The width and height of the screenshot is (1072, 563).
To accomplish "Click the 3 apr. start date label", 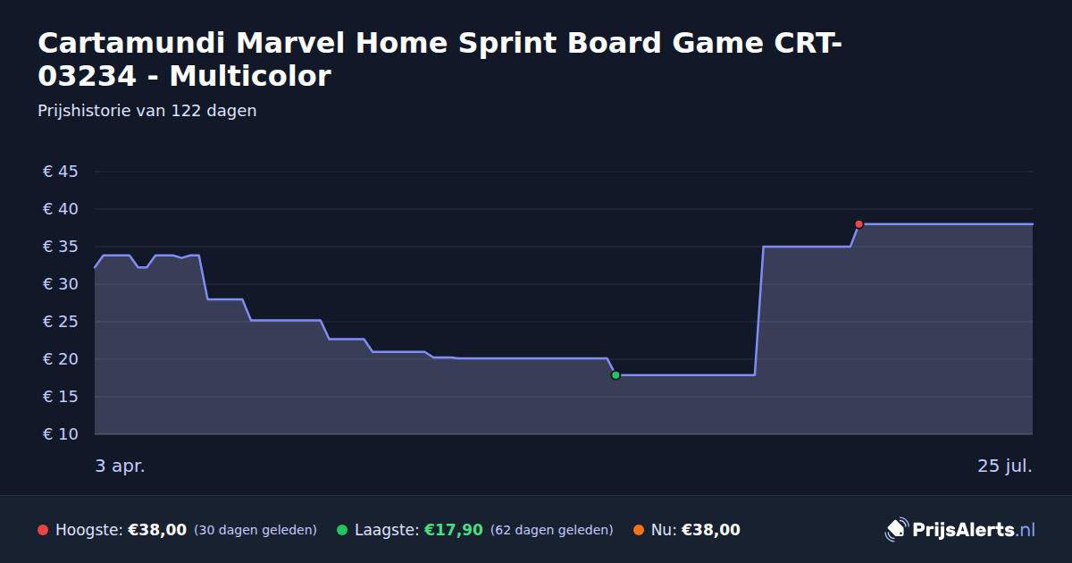I will (x=120, y=466).
